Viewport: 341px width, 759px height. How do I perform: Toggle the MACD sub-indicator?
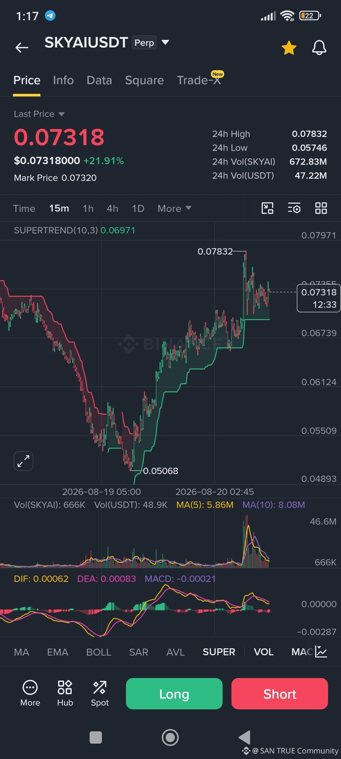302,652
